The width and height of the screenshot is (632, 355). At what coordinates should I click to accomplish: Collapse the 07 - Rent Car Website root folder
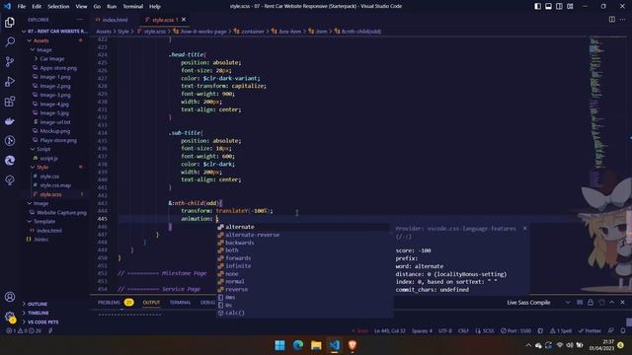[54, 32]
